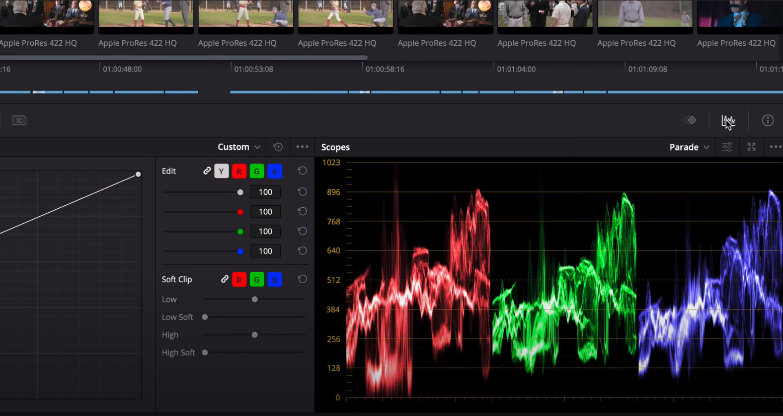The height and width of the screenshot is (416, 783).
Task: Click timeline ruler at 01:00:53:08
Action: pyautogui.click(x=254, y=69)
